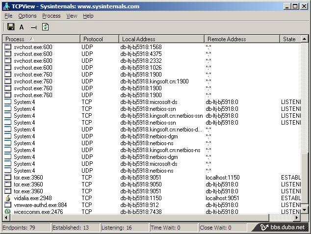The height and width of the screenshot is (234, 311).
Task: Sort by the Local Address column header
Action: point(161,39)
